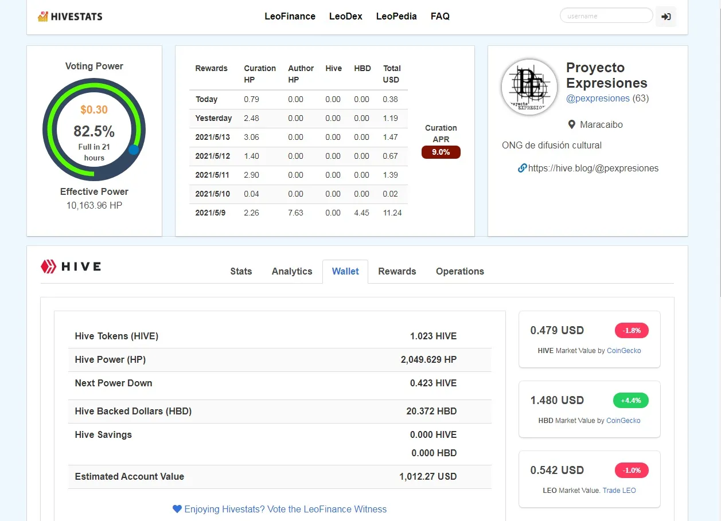
Task: Click CoinGecko link under HIVE Market Value
Action: (x=623, y=350)
